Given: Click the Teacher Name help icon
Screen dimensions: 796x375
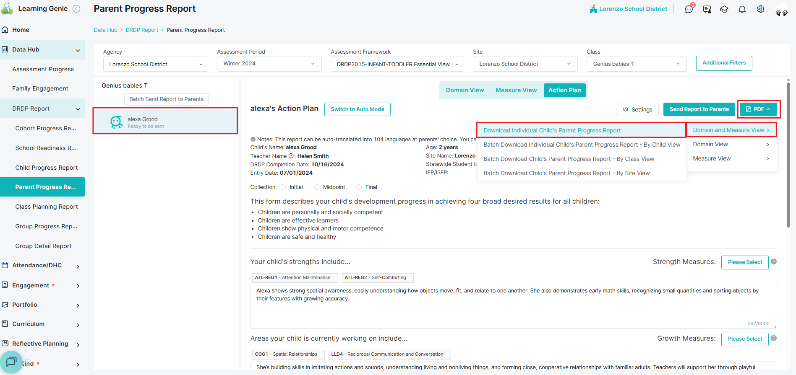Looking at the screenshot, I should coord(291,156).
